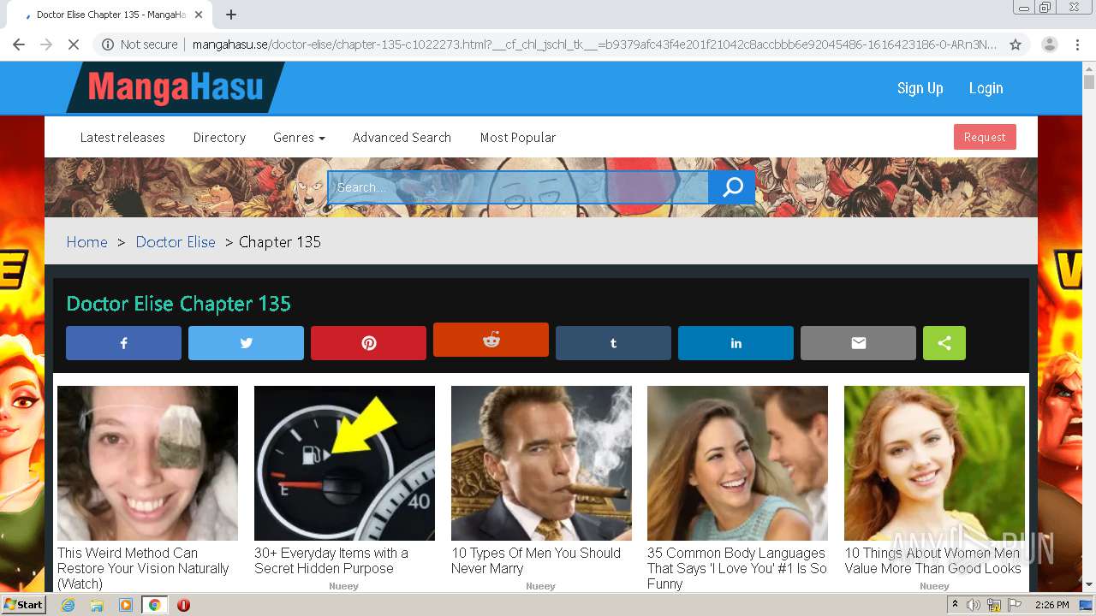Screen dimensions: 1096x616
Task: Open a new browser tab
Action: (x=231, y=15)
